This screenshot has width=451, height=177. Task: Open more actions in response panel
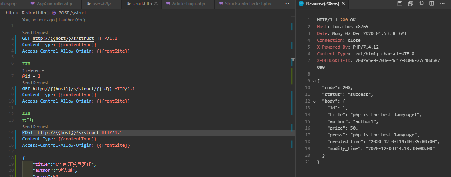point(442,4)
